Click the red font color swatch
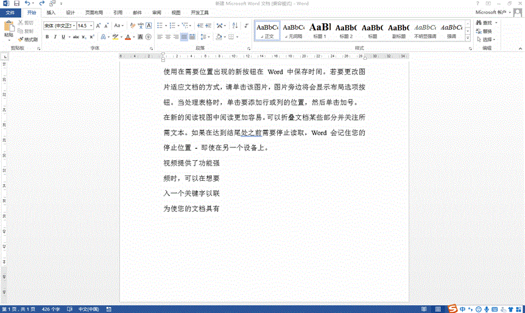This screenshot has height=313, width=525. [127, 37]
